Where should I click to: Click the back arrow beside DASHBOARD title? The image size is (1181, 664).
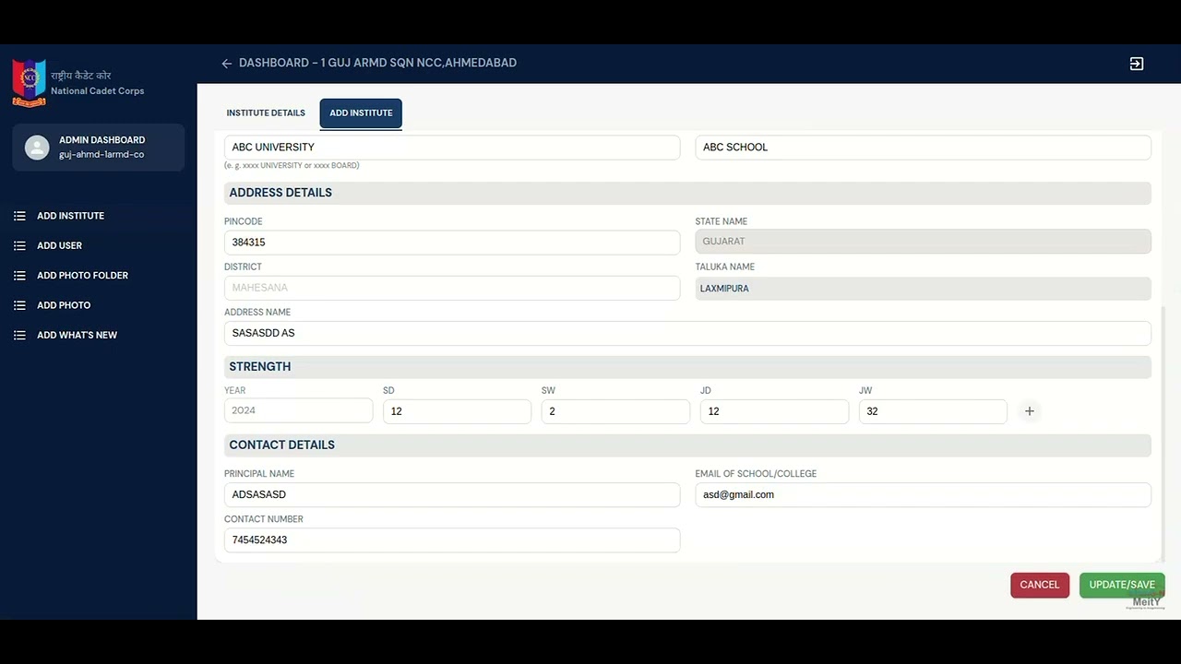pyautogui.click(x=226, y=64)
